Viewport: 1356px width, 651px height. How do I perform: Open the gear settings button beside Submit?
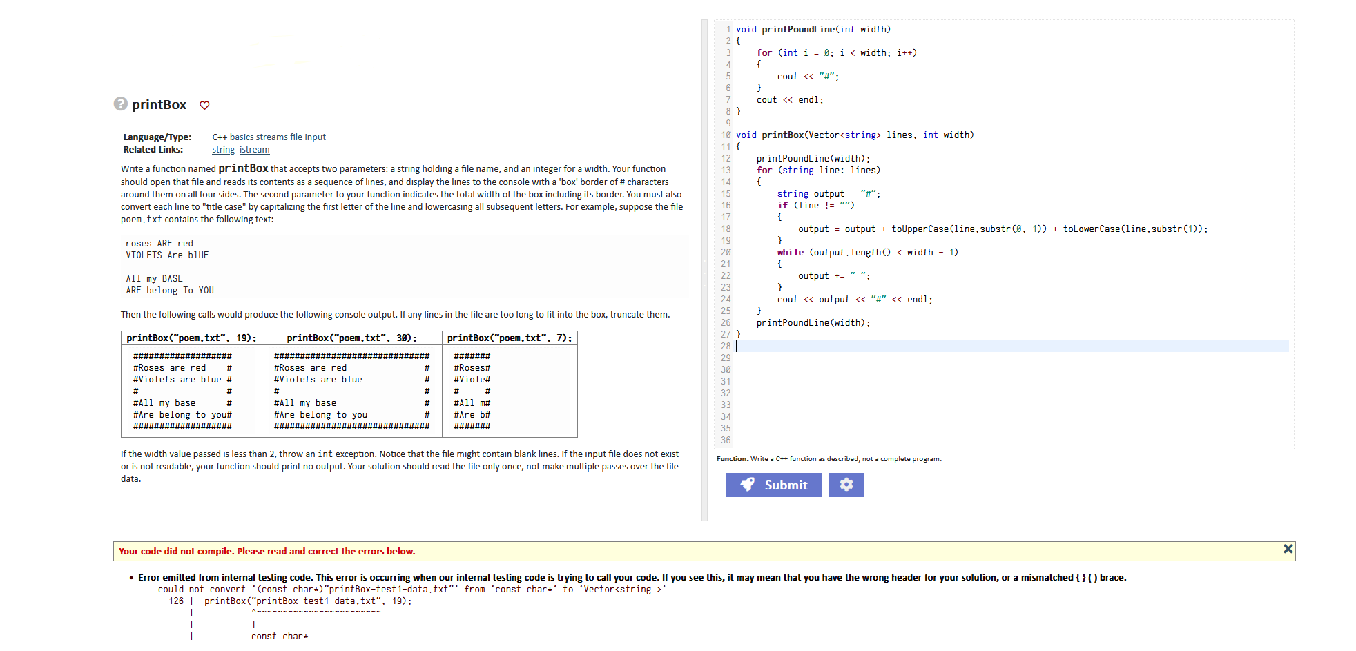(846, 485)
